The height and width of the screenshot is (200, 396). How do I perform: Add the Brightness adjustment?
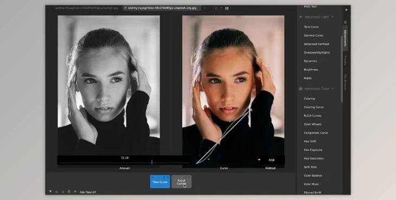click(x=311, y=70)
